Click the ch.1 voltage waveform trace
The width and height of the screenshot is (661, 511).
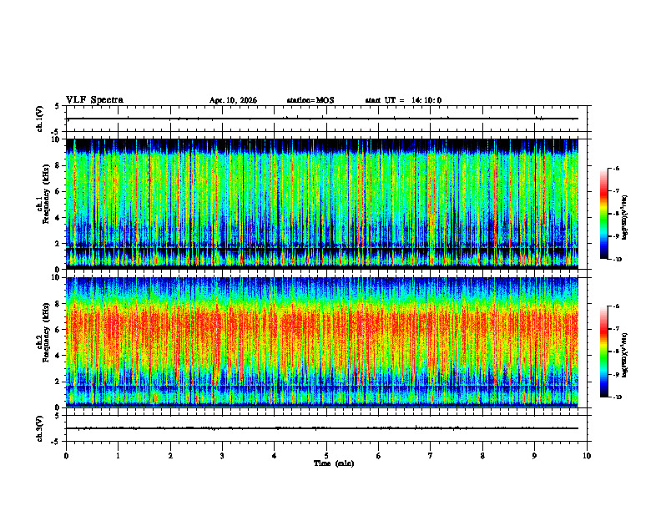coord(322,119)
